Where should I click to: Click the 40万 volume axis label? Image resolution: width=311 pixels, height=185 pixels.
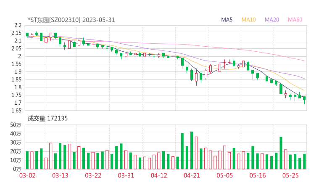16,134
